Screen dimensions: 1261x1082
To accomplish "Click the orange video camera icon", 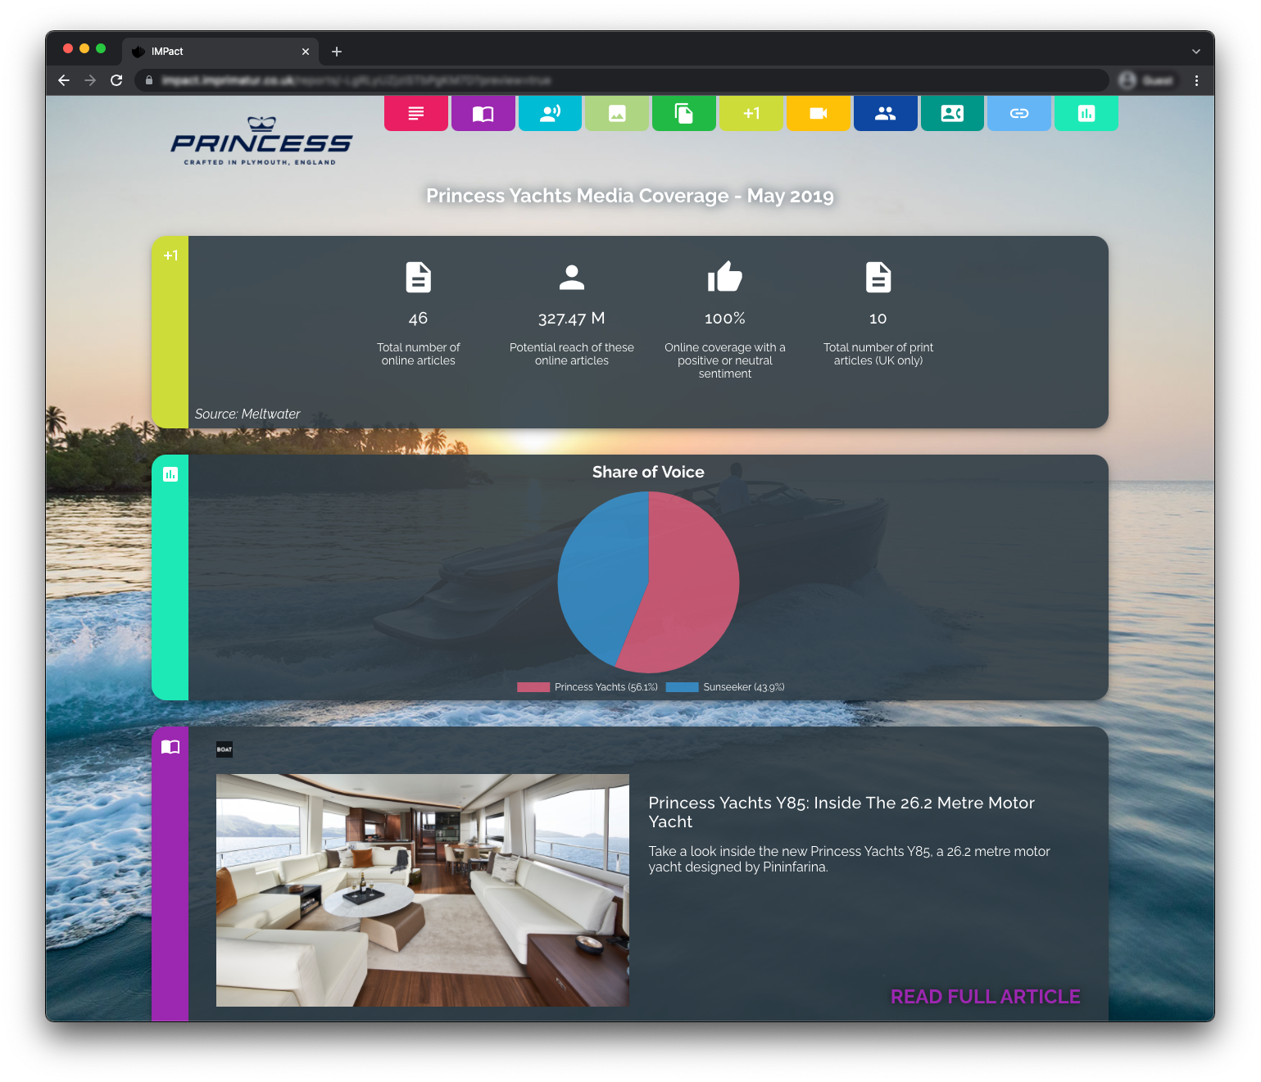I will [818, 113].
